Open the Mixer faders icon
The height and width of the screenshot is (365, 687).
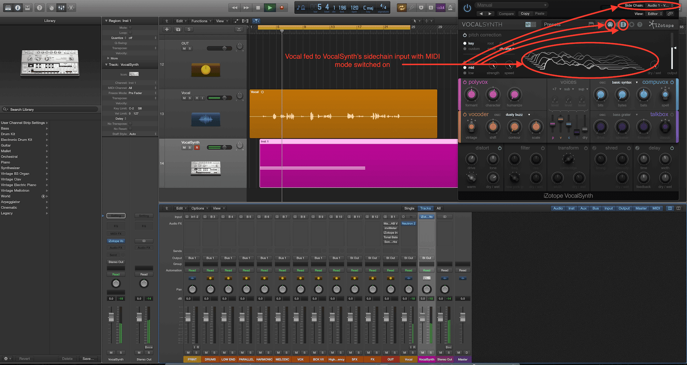61,7
